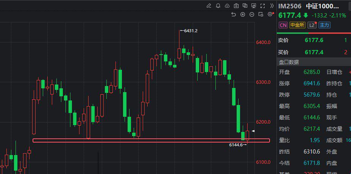This screenshot has height=174, width=351.
Task: Select the pencil drawing tool
Action: click(209, 6)
